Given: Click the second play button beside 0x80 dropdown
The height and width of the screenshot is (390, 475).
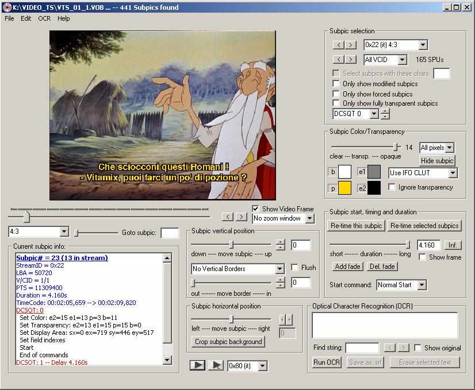Looking at the screenshot, I should tap(216, 365).
